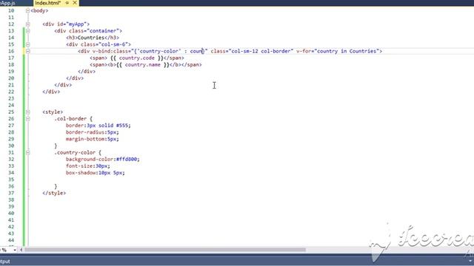The width and height of the screenshot is (474, 266).
Task: Close the Index.html tab
Action: [x=75, y=3]
